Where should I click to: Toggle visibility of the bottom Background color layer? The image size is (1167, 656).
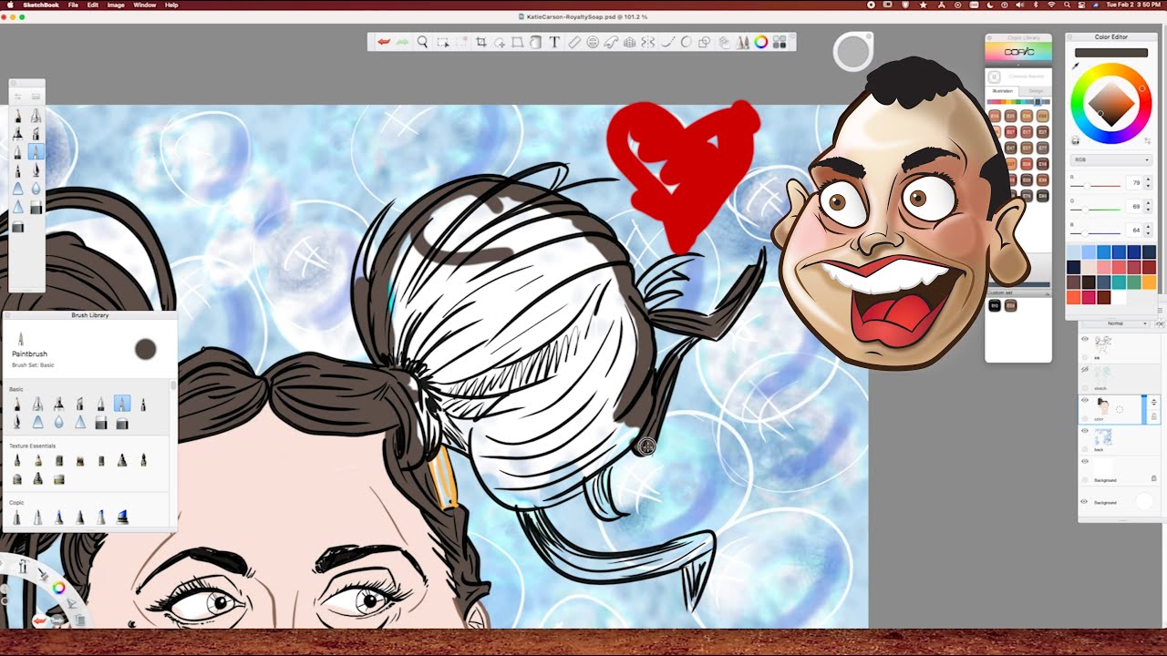click(x=1084, y=500)
